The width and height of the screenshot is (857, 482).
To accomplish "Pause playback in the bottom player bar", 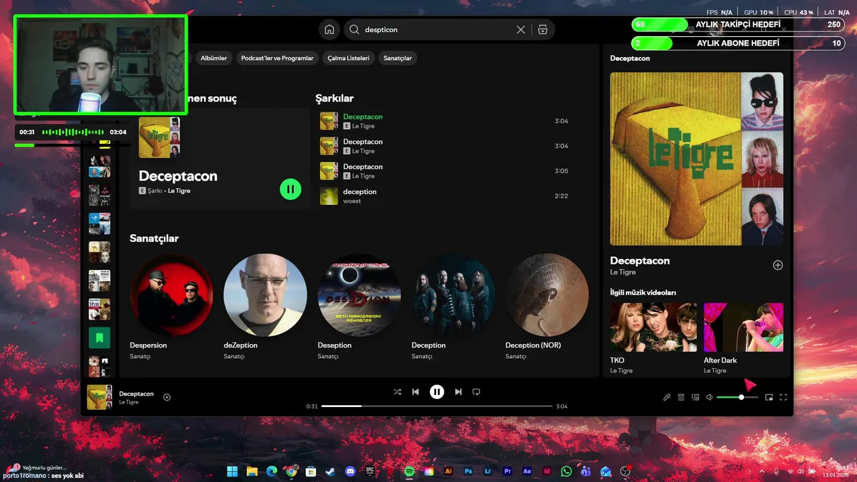I will coord(437,392).
